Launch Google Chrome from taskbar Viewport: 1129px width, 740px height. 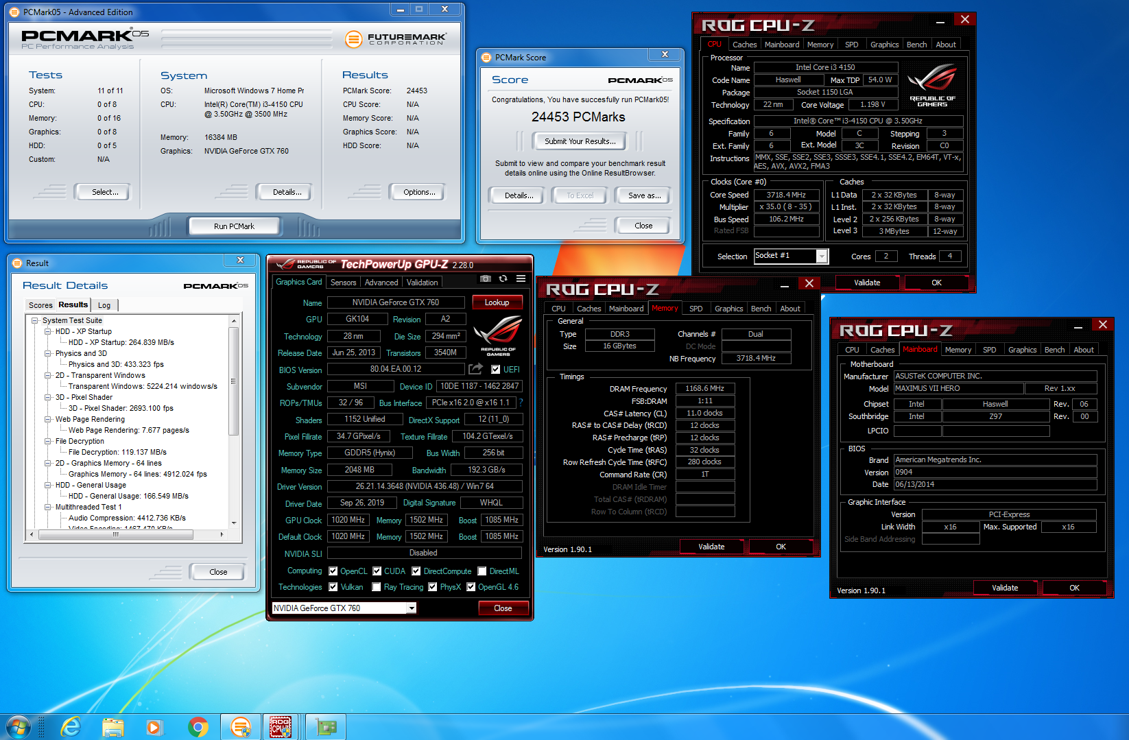(198, 727)
